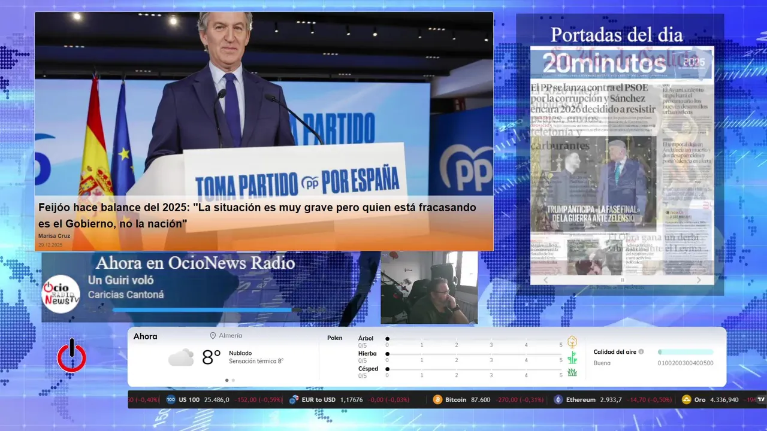Click the Césped pollen level slider
Image resolution: width=767 pixels, height=431 pixels.
click(475, 369)
